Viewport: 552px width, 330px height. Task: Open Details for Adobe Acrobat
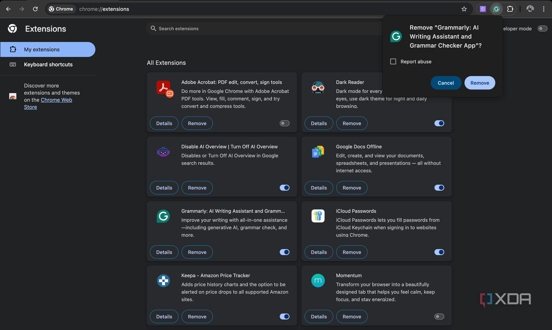click(x=164, y=123)
